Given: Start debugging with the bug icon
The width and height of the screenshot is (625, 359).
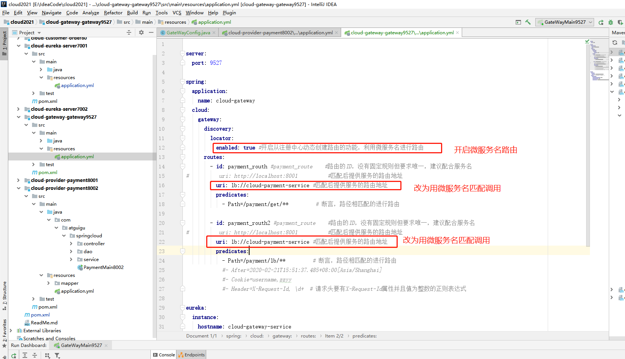Looking at the screenshot, I should 611,22.
